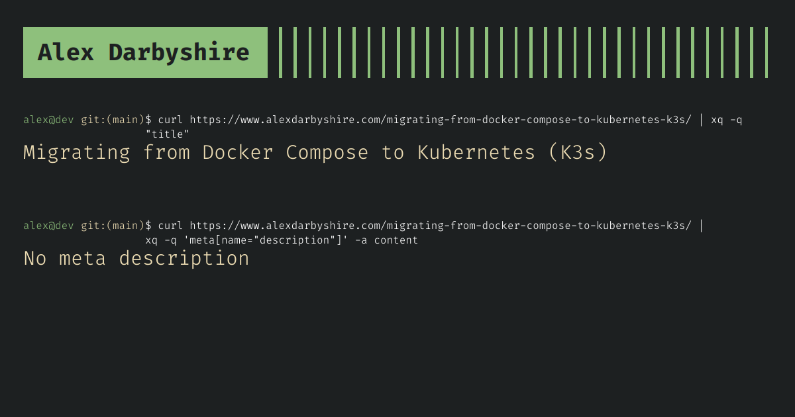Viewport: 795px width, 417px height.
Task: Click the Alex Darbyshire site logo banner
Action: (x=144, y=52)
